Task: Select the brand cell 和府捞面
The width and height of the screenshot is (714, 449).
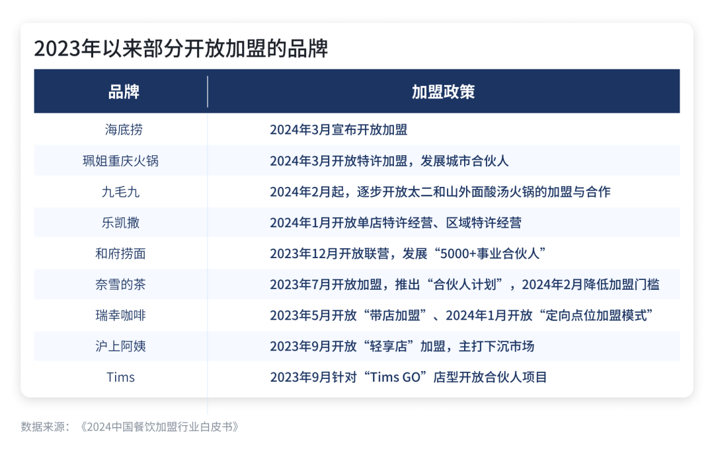Action: (121, 254)
